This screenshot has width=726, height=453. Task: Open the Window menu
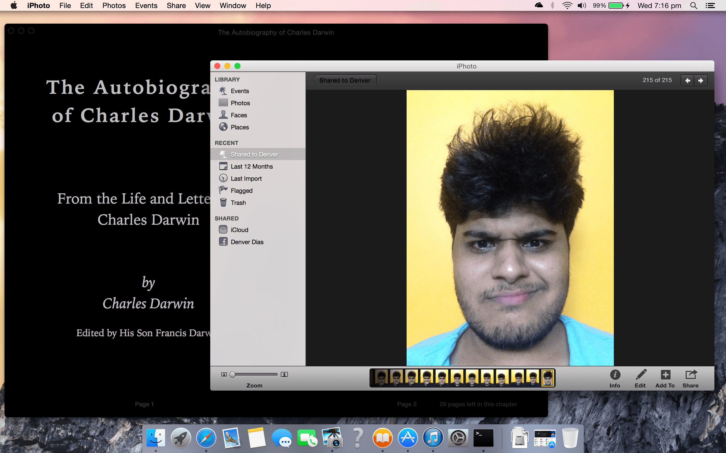coord(233,5)
